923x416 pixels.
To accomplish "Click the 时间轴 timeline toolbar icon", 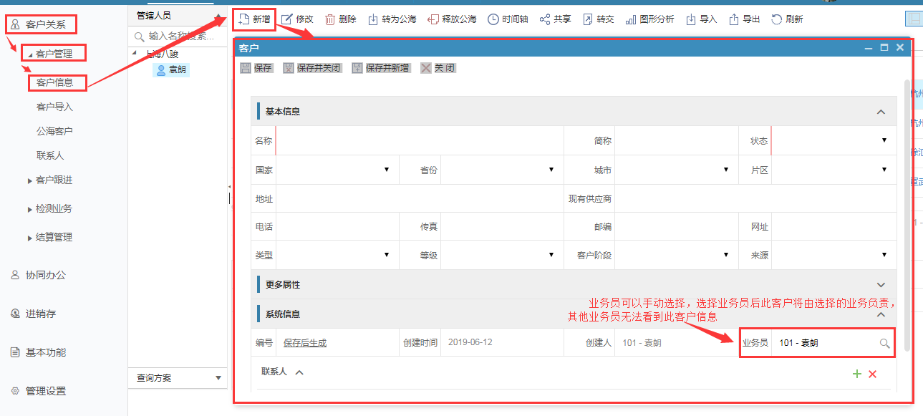I will tap(493, 19).
